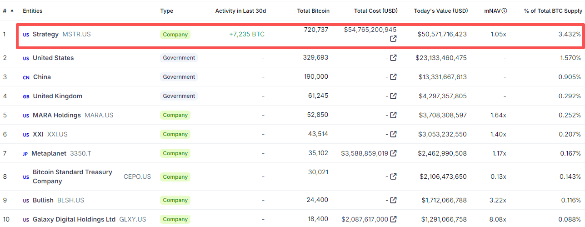Image resolution: width=585 pixels, height=227 pixels.
Task: Sort by Entities column header
Action: (x=33, y=10)
